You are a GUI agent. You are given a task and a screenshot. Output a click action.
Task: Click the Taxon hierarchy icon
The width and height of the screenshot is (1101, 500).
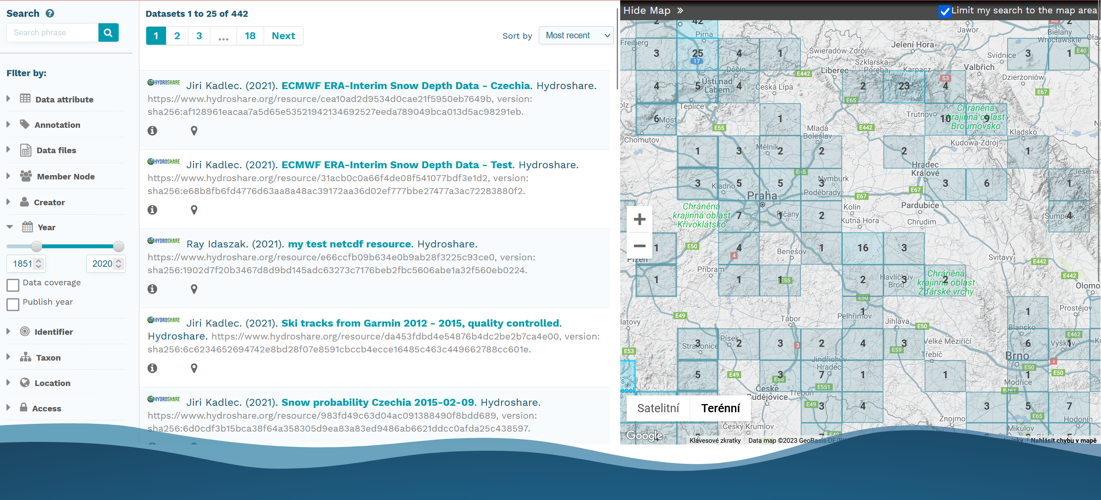[25, 357]
